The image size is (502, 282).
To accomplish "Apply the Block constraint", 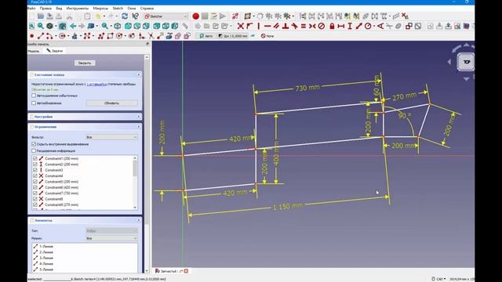I will [321, 26].
